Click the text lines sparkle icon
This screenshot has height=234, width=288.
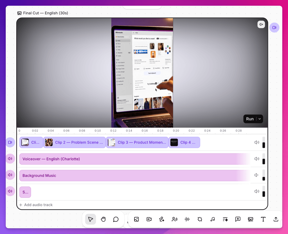click(x=225, y=219)
